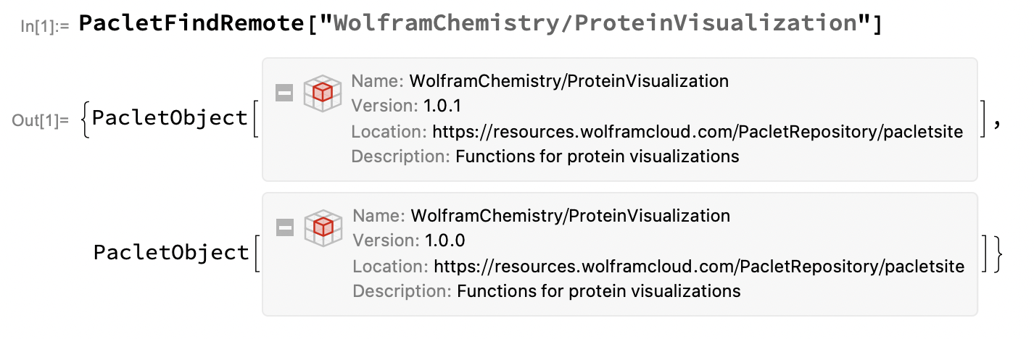Click the paclet cube icon for version 1.0.1
This screenshot has height=339, width=1034.
pyautogui.click(x=322, y=93)
